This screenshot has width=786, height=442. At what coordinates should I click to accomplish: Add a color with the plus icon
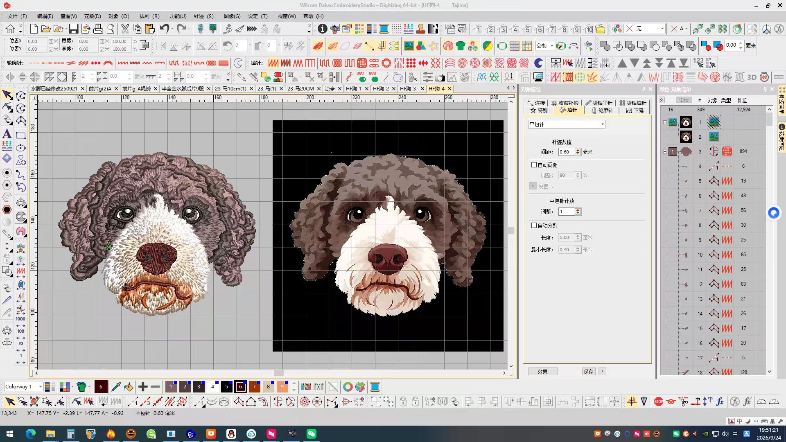tap(143, 387)
